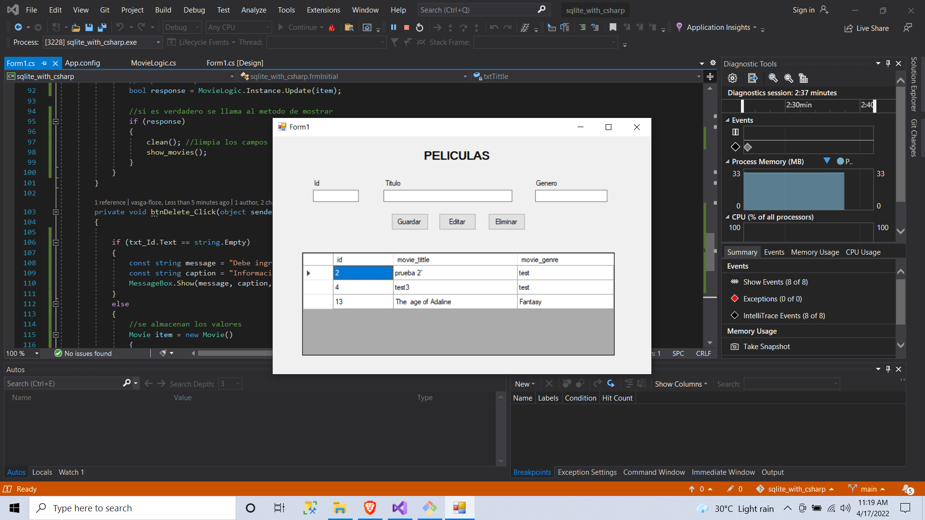Open Brave browser from the Windows taskbar
This screenshot has width=925, height=520.
370,508
